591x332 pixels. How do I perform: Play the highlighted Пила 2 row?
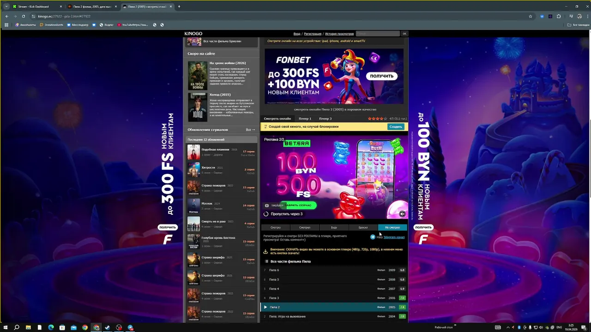[334, 307]
